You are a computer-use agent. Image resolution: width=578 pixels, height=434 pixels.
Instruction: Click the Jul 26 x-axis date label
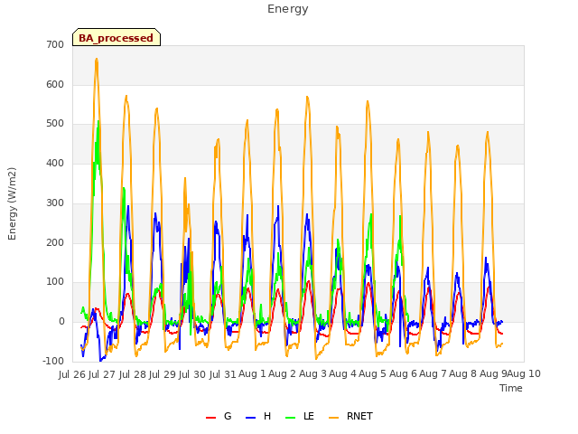[72, 374]
